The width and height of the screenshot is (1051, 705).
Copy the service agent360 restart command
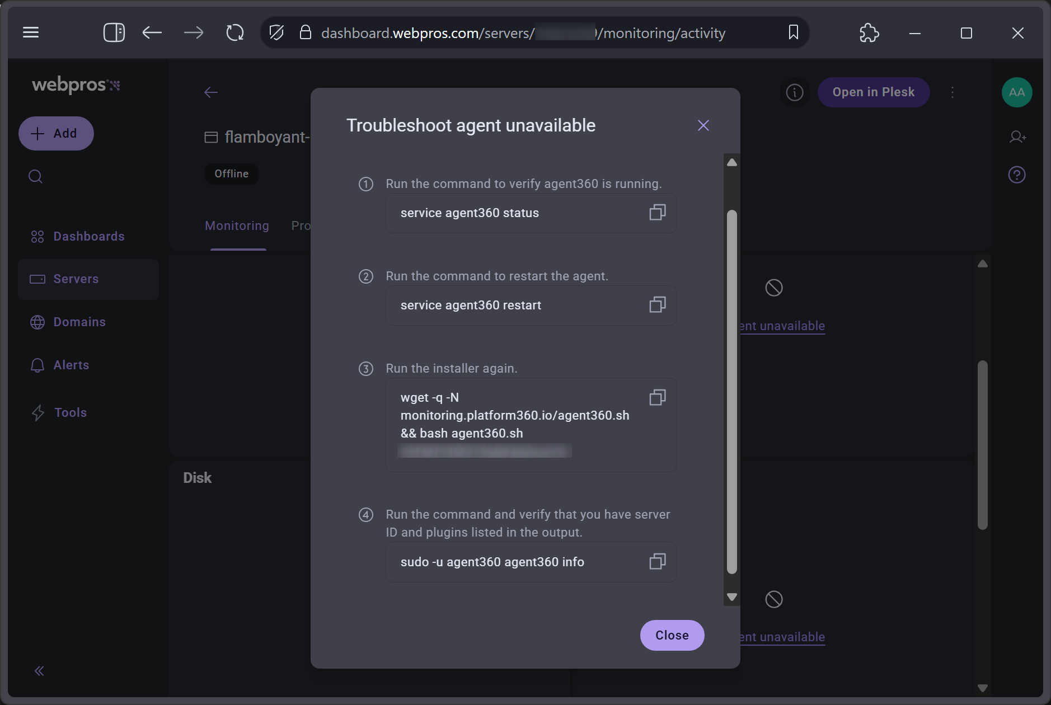click(x=658, y=304)
